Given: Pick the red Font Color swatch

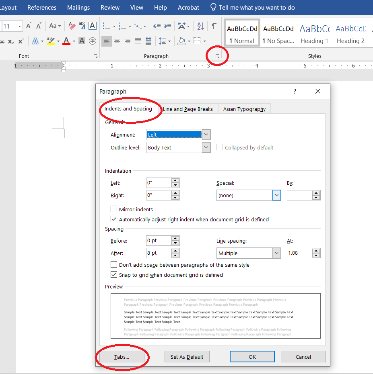Looking at the screenshot, I should [x=66, y=41].
